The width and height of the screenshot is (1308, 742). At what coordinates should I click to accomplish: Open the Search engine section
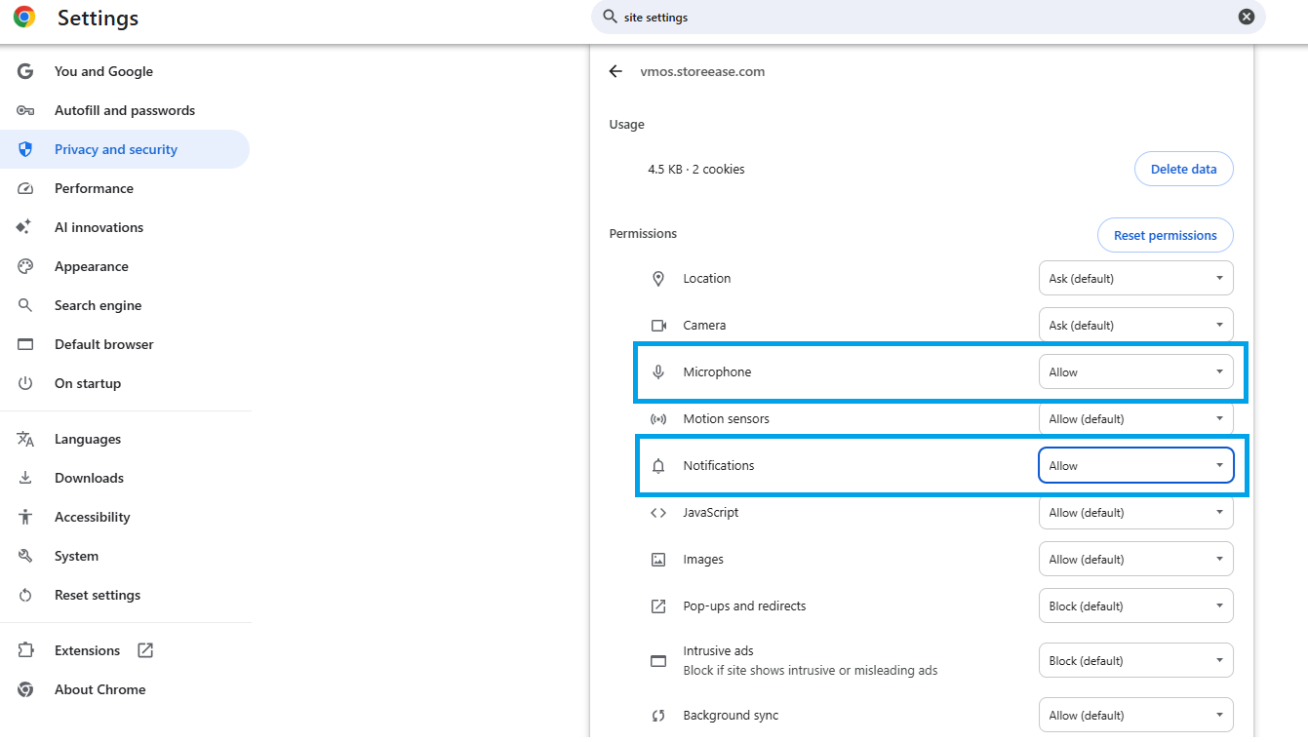[x=125, y=305]
